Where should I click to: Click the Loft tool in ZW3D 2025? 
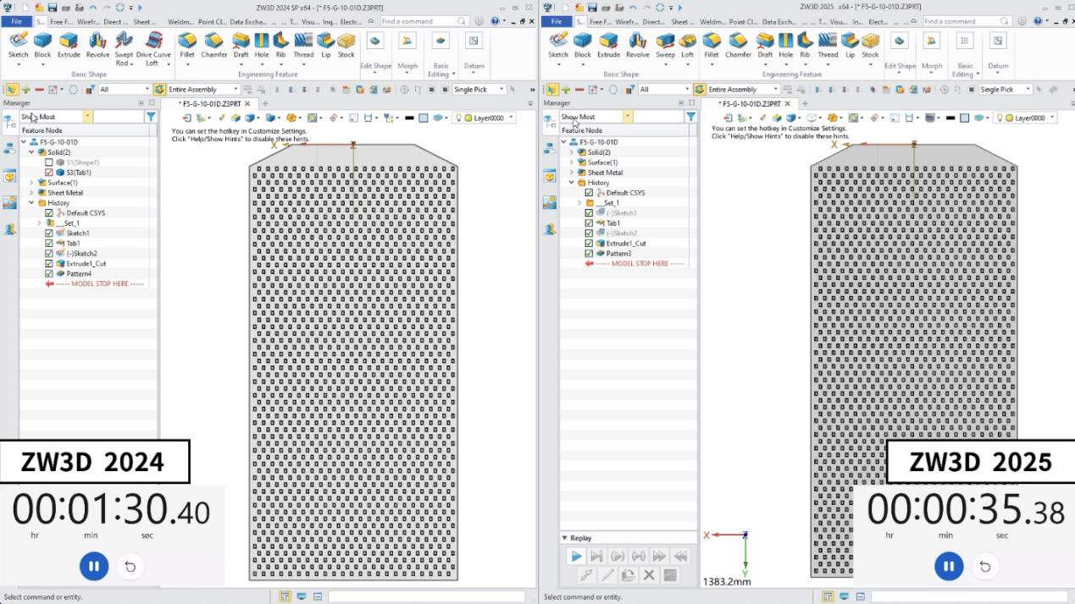(x=687, y=44)
